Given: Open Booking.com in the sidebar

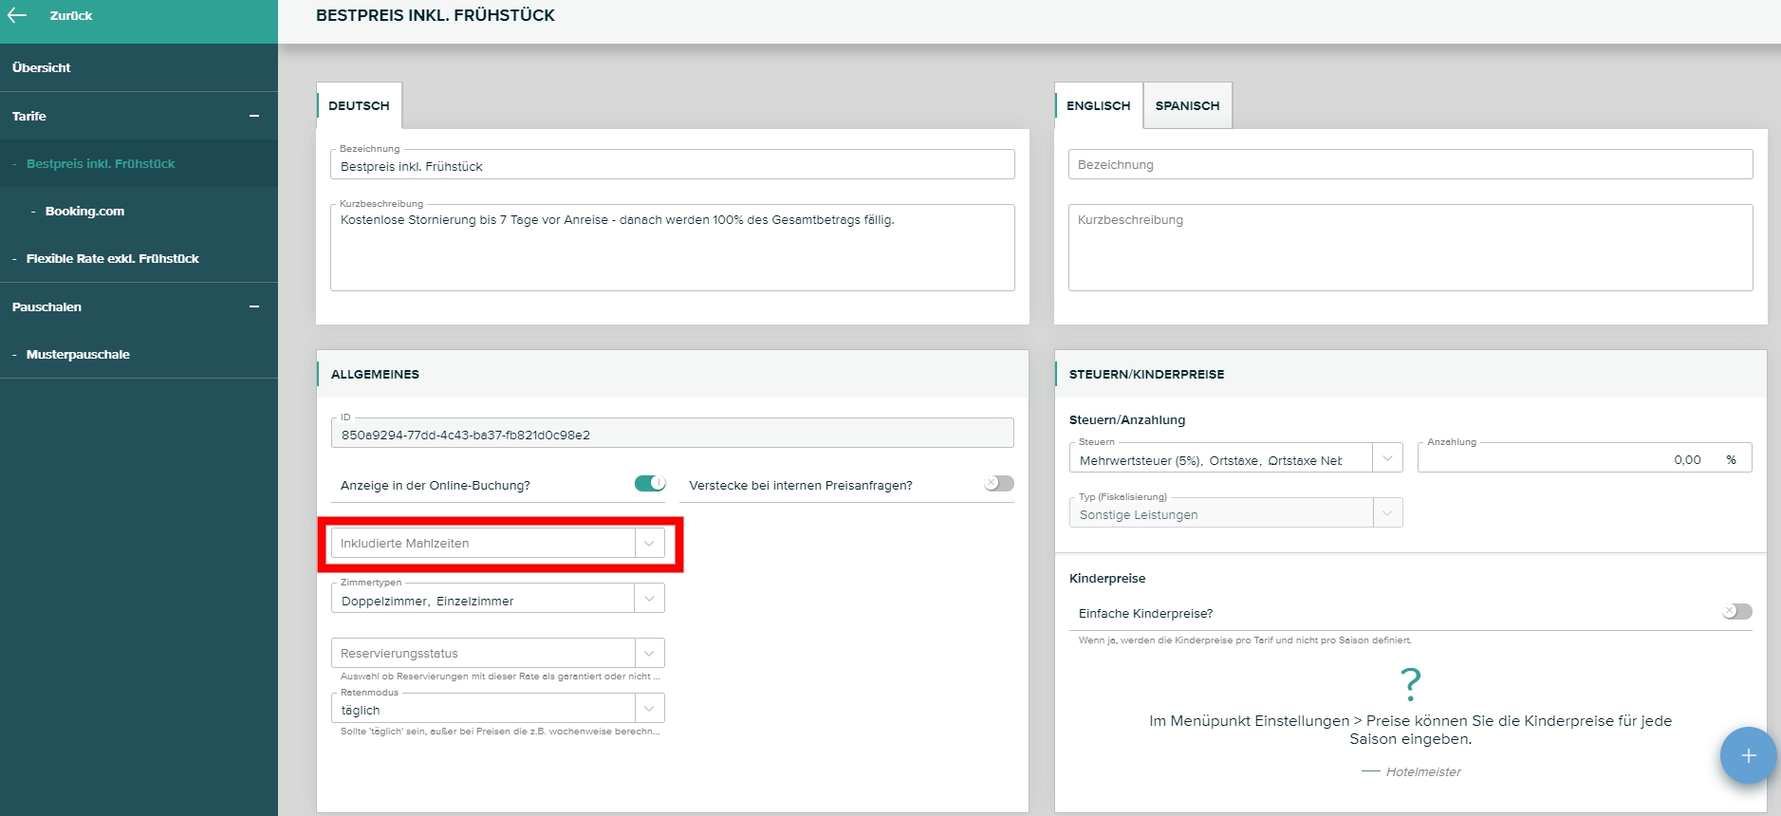Looking at the screenshot, I should 84,211.
